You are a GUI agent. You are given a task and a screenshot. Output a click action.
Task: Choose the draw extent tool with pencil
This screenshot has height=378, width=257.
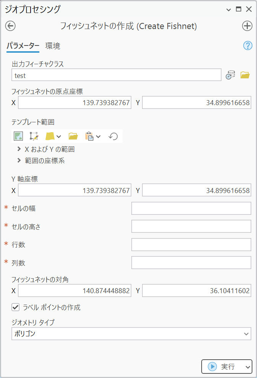pos(34,136)
